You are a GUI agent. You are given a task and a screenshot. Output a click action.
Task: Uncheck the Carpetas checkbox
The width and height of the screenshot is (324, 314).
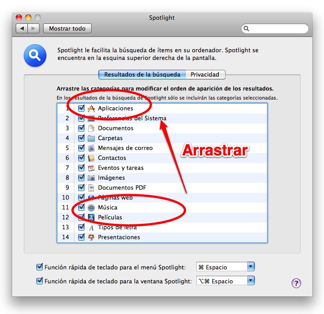pos(81,138)
